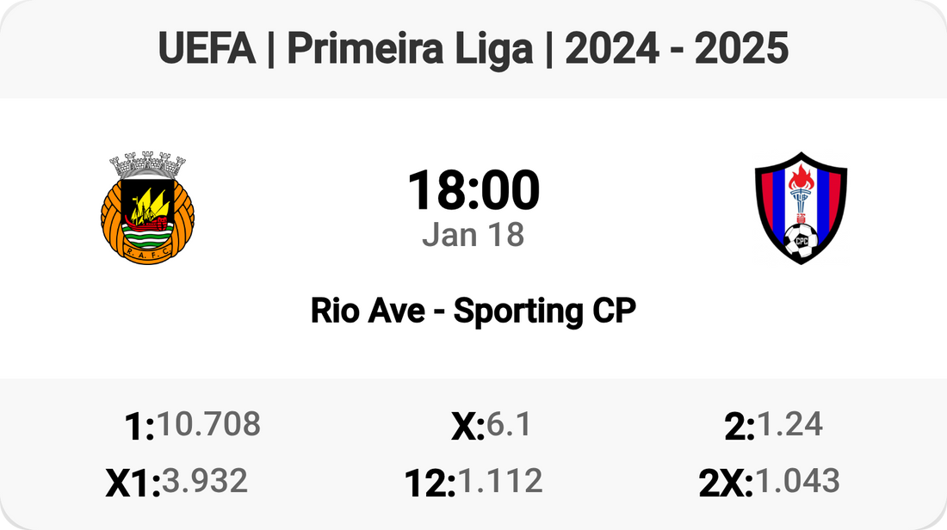Click the Jan 18 match date
Viewport: 947px width, 530px height.
473,234
